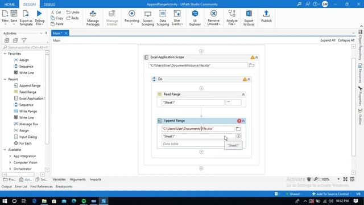Open the Variables panel

pos(59,179)
